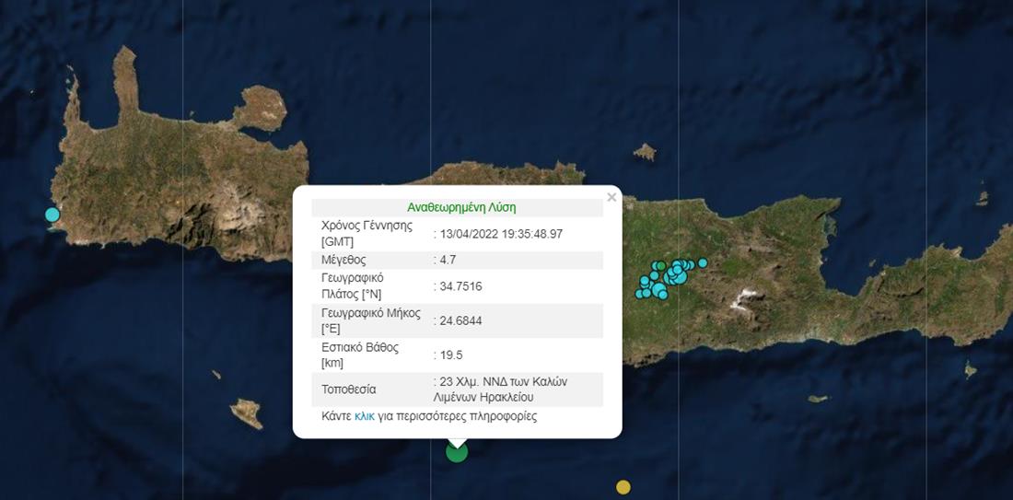Screen dimensions: 1013x500
Task: Select the yellow earthquake marker in the sea
Action: pos(623,487)
